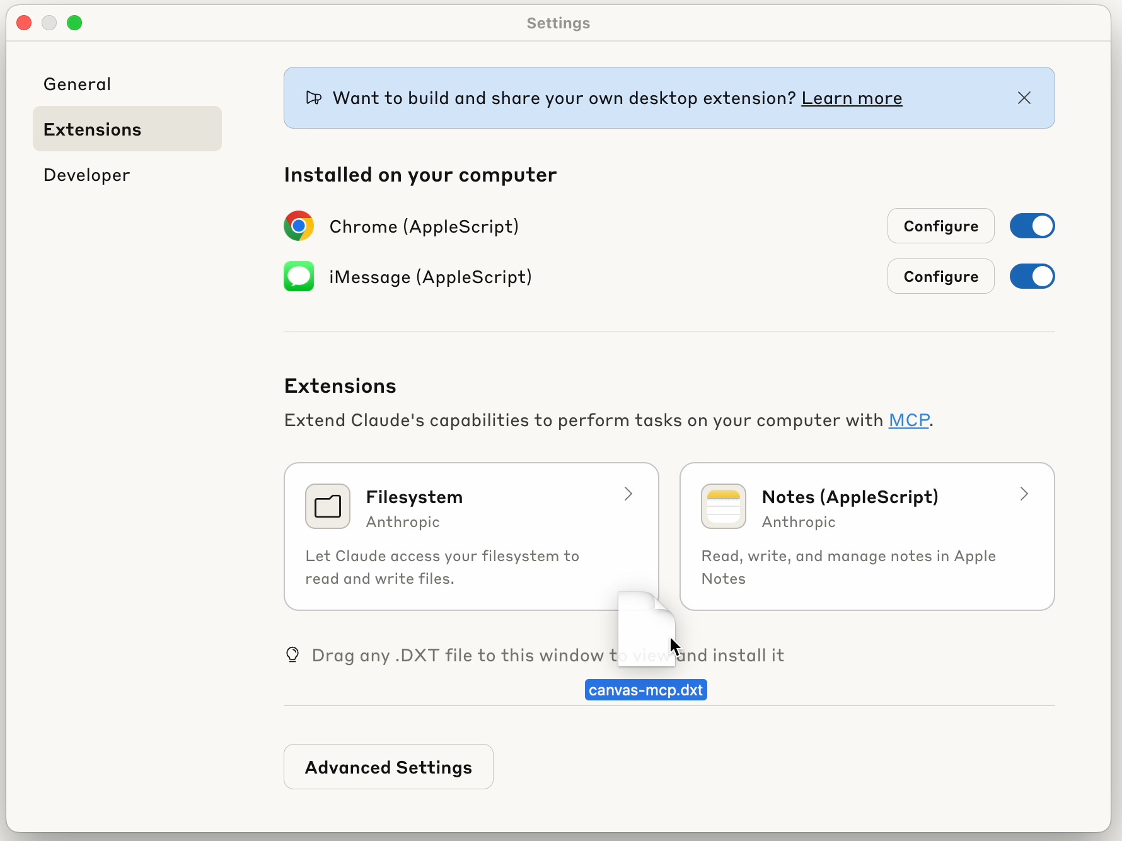
Task: Click the Chrome (AppleScript) label
Action: pyautogui.click(x=424, y=226)
